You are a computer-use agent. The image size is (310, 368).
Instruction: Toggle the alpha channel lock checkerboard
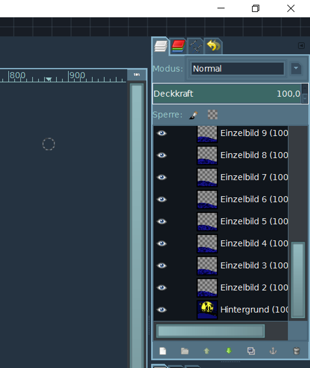pyautogui.click(x=213, y=115)
